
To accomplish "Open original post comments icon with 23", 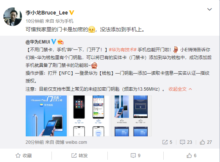I will [x=186, y=142].
